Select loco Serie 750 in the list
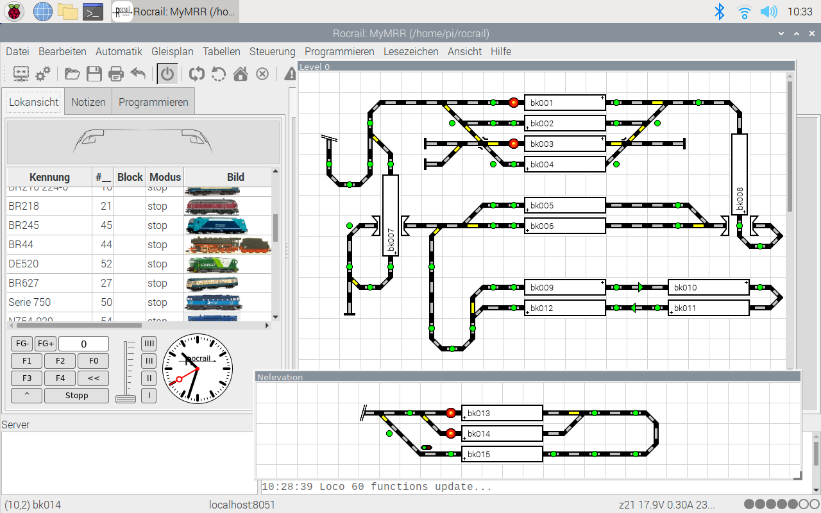The height and width of the screenshot is (513, 821). pyautogui.click(x=139, y=302)
